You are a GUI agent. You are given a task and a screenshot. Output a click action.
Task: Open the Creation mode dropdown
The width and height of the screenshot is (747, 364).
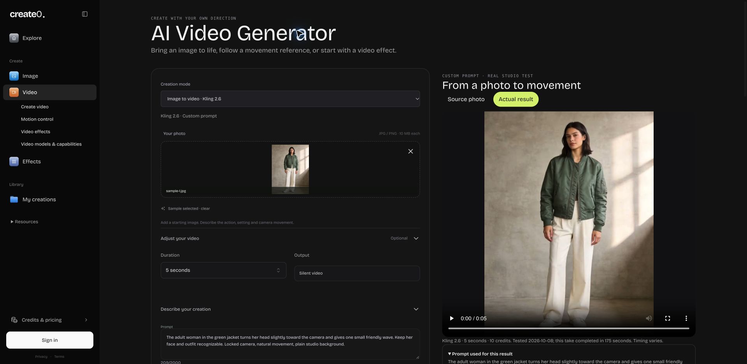point(290,99)
